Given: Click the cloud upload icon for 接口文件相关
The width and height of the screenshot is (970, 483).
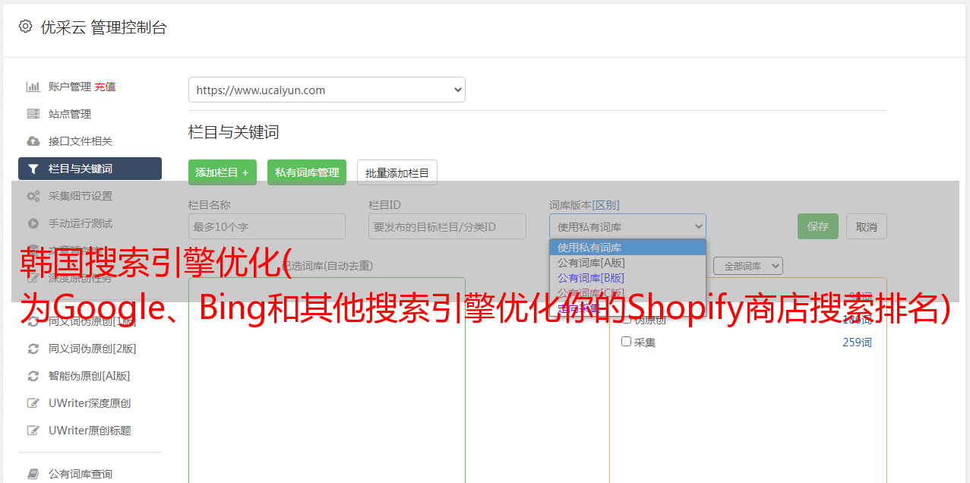Looking at the screenshot, I should (x=33, y=141).
